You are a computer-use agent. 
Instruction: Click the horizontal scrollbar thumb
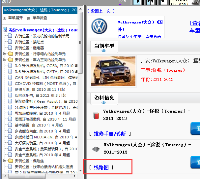pyautogui.click(x=27, y=176)
